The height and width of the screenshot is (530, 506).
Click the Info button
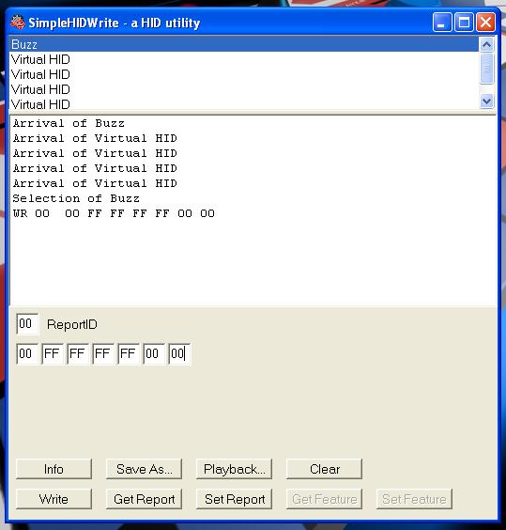[54, 469]
